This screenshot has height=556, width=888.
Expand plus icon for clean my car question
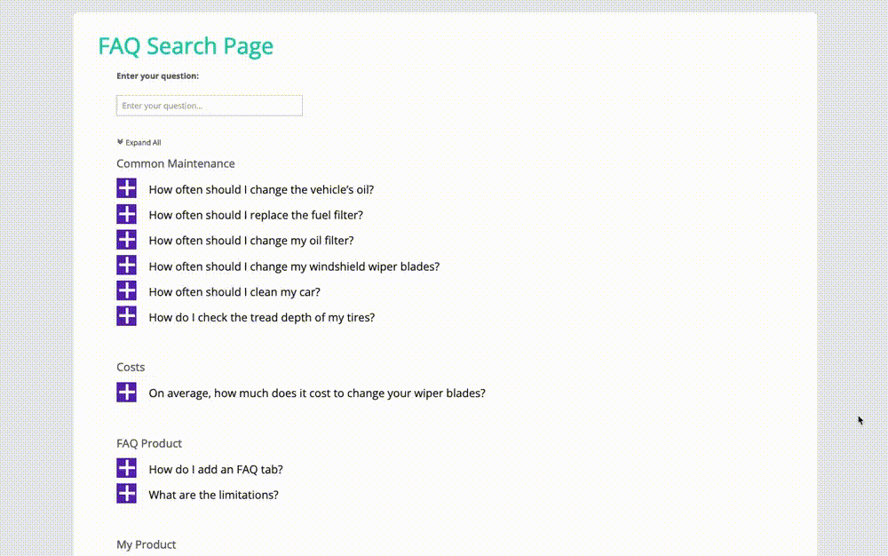click(126, 290)
